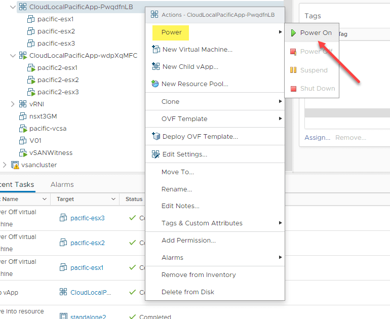Image resolution: width=390 pixels, height=319 pixels.
Task: Open the Task Name column dropdown arrow
Action: [45, 200]
